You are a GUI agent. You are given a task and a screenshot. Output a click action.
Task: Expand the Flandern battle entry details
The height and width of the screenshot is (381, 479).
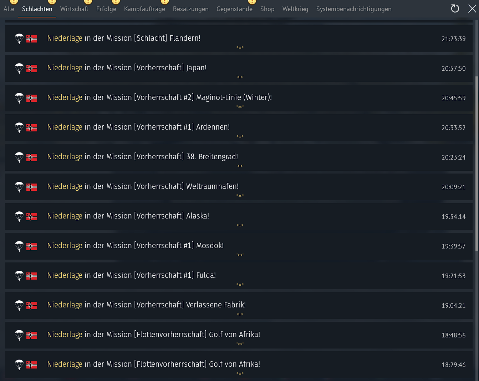(240, 47)
